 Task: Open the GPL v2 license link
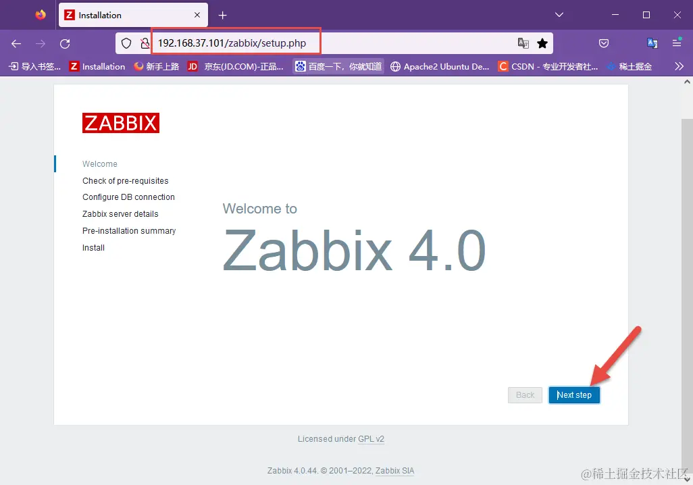371,439
